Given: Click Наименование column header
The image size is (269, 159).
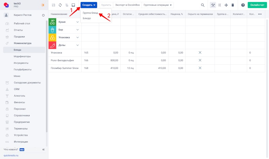Looking at the screenshot, I should click(x=59, y=14).
